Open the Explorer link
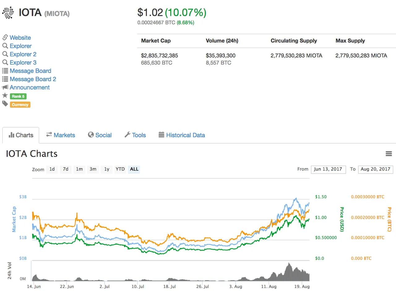The height and width of the screenshot is (291, 396). tap(21, 46)
